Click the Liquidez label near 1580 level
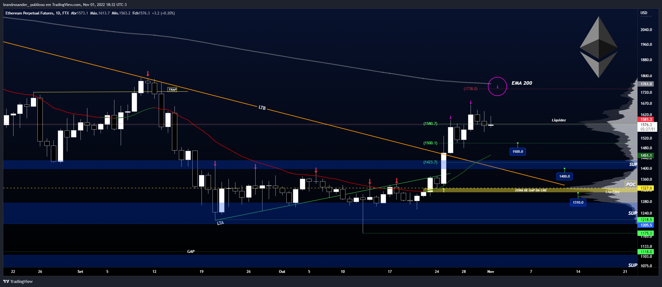 [x=559, y=120]
